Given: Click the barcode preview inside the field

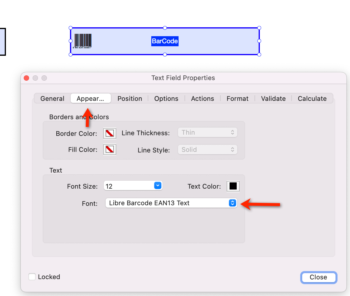Looking at the screenshot, I should pos(83,40).
